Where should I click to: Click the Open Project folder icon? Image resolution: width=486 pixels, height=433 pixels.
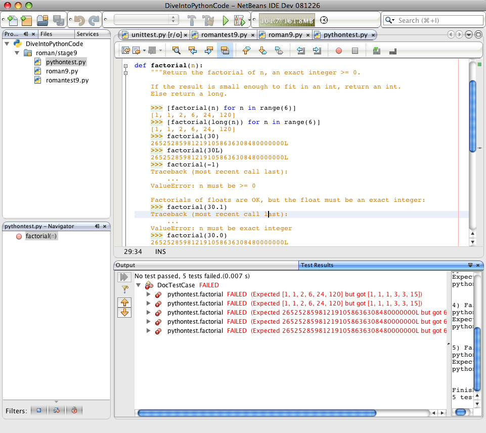tap(42, 20)
